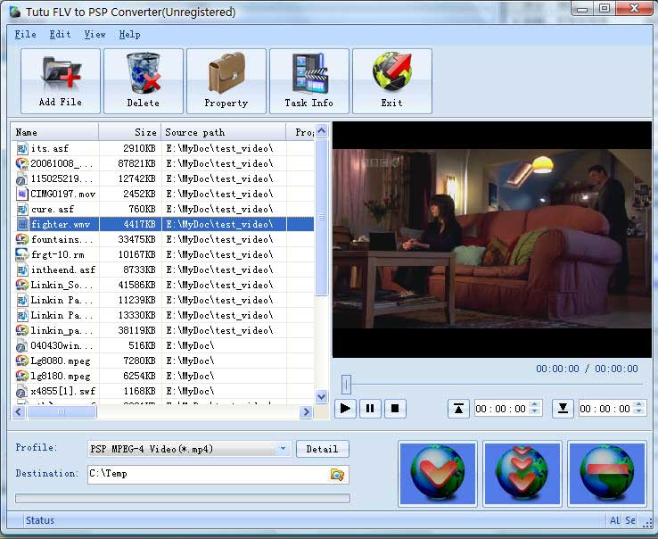658x539 pixels.
Task: Click the Exit globe icon
Action: pos(392,71)
